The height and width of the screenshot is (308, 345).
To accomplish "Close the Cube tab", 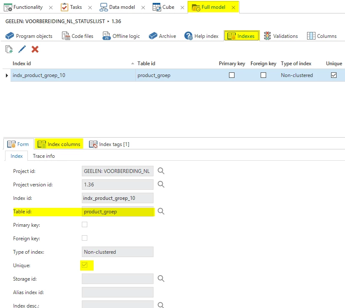I will [x=182, y=8].
